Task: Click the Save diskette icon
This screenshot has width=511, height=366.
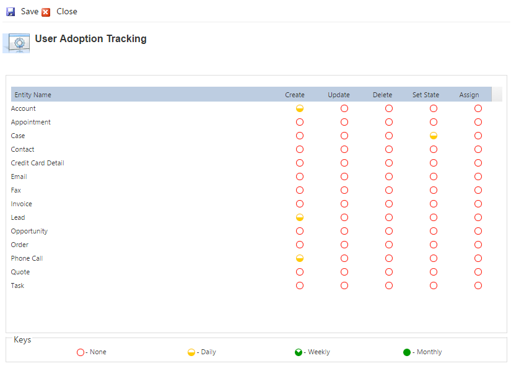Action: [10, 11]
